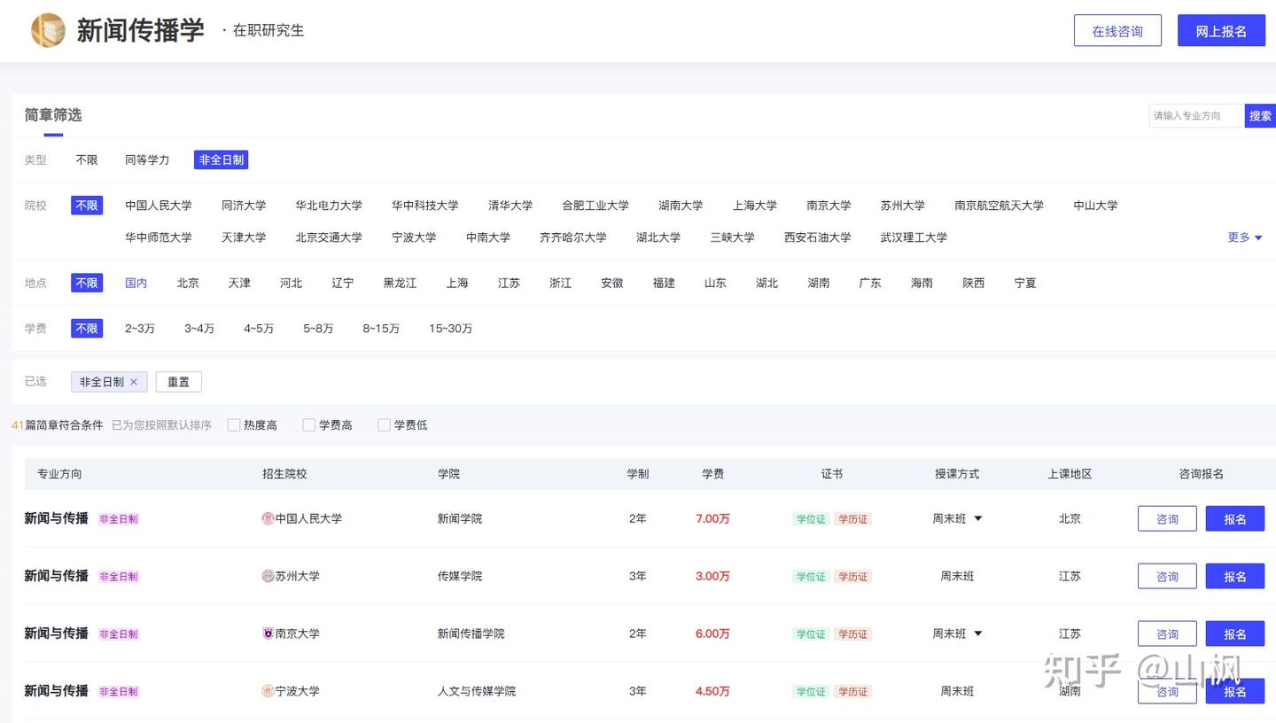Filter by 南京大学 in the 院校 filter
Viewport: 1276px width, 723px height.
(829, 206)
